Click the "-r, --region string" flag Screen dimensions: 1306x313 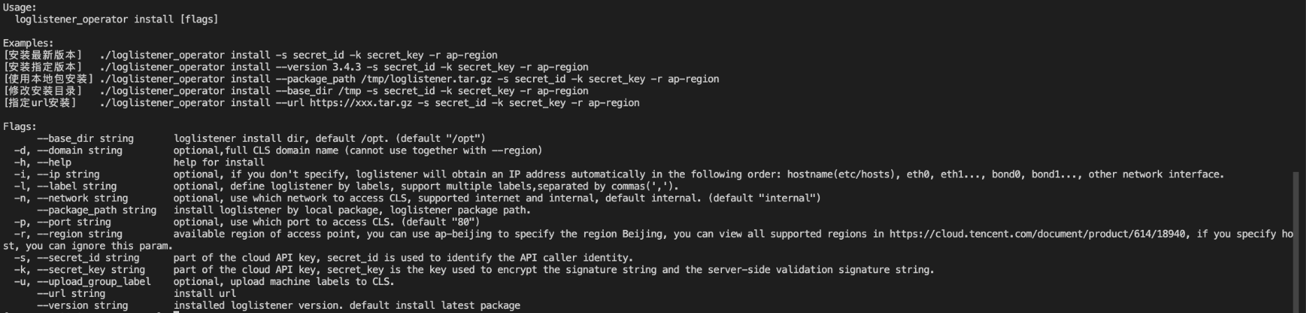point(68,234)
